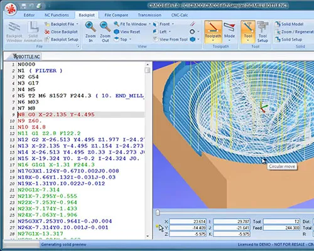
Task: Click the Zoom In magnifier icon
Action: coord(90,27)
